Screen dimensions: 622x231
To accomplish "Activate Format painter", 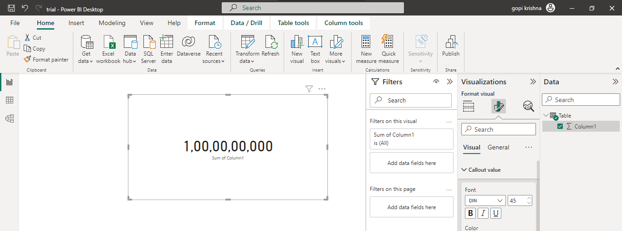I will coord(46,60).
